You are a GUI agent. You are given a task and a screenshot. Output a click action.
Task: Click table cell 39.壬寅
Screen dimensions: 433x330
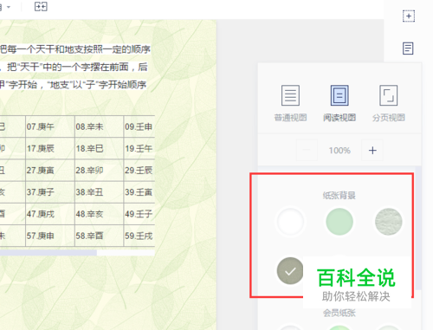click(x=139, y=192)
